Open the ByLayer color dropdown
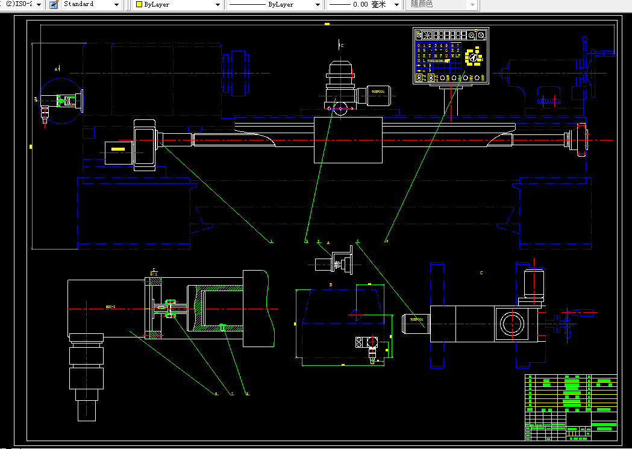The image size is (632, 449). coord(217,4)
